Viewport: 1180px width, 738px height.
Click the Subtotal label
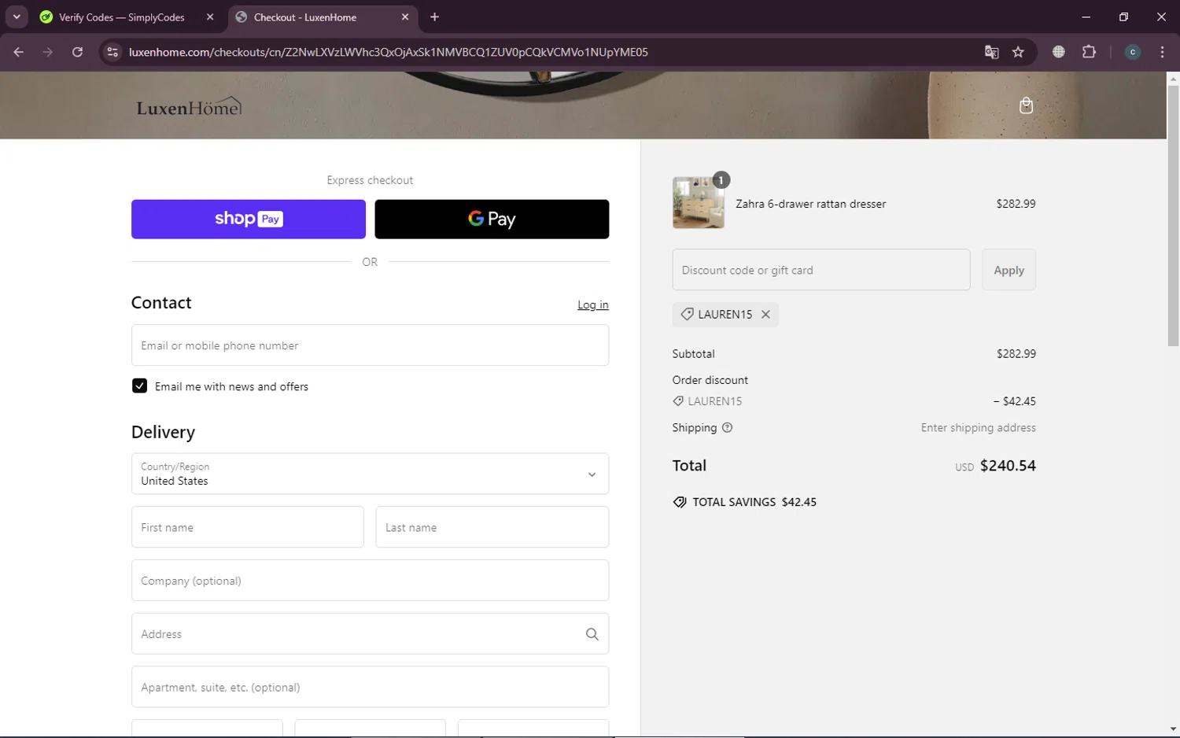click(x=694, y=354)
